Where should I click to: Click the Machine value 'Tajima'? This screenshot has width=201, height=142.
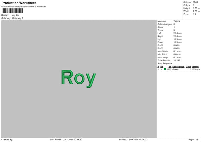click(177, 21)
